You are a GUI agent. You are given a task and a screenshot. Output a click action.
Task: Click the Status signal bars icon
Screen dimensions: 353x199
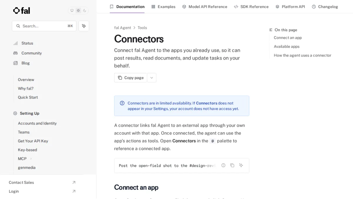16,43
